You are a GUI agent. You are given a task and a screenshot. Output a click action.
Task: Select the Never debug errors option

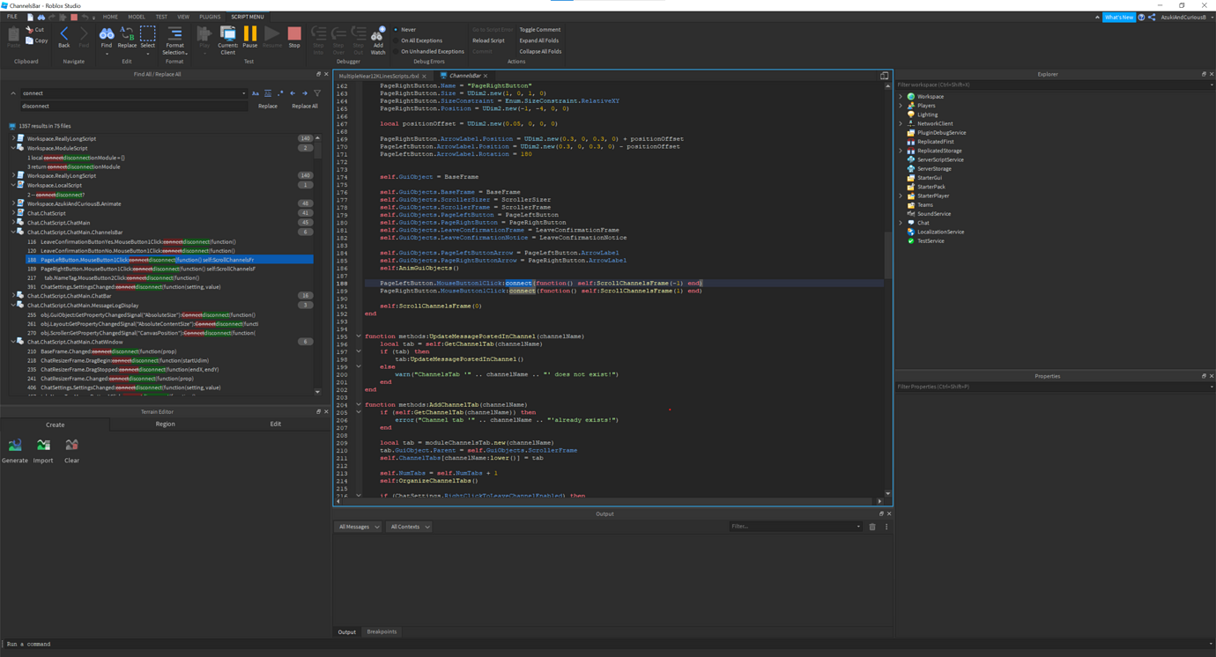pyautogui.click(x=405, y=30)
